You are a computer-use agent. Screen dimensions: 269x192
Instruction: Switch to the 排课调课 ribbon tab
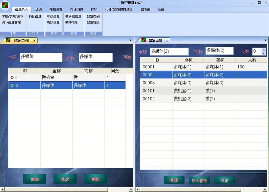pyautogui.click(x=77, y=10)
